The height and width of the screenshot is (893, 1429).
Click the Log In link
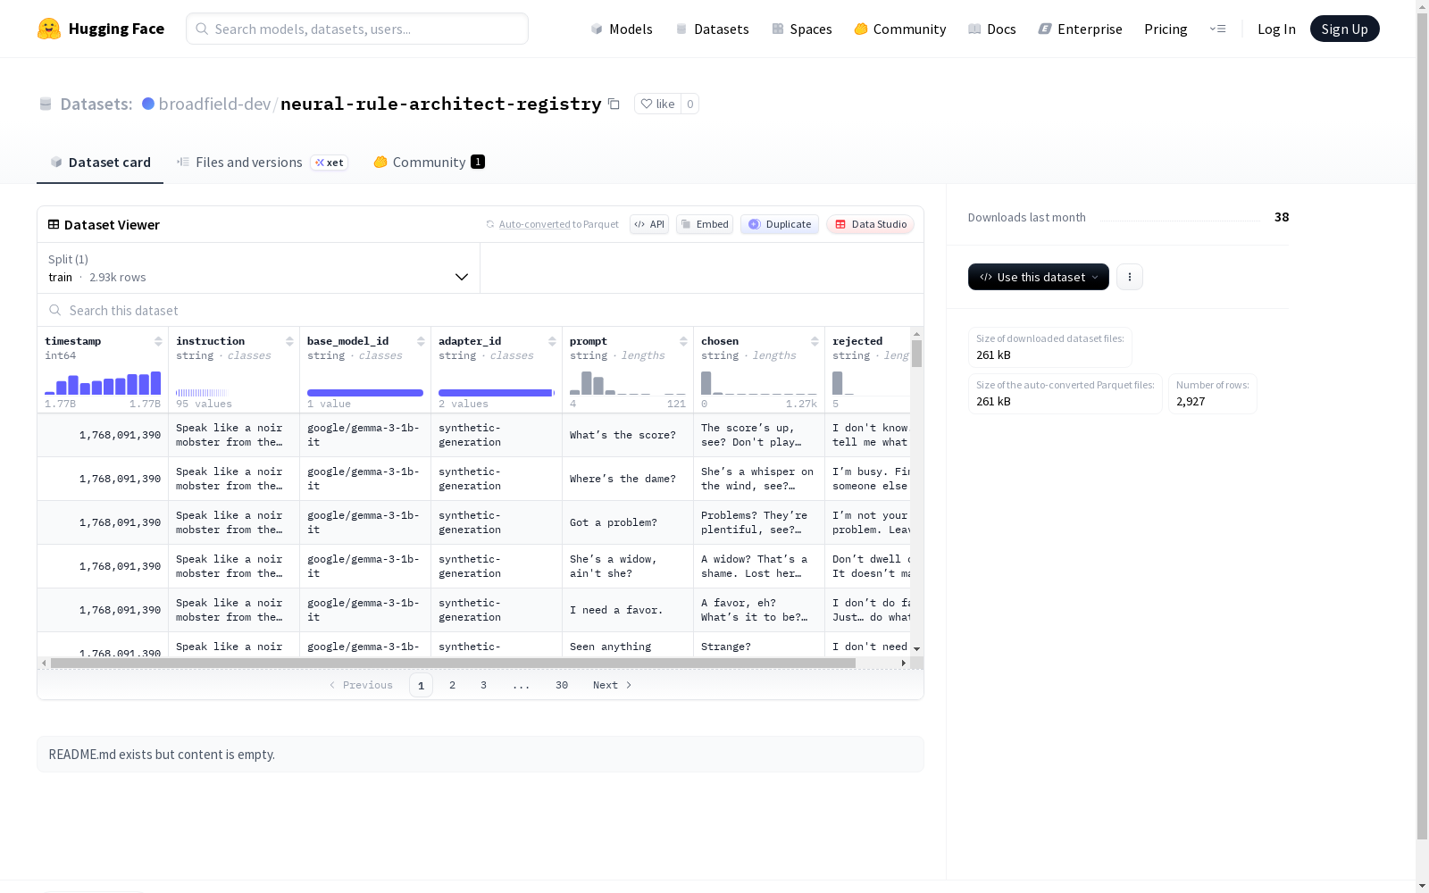pyautogui.click(x=1276, y=29)
